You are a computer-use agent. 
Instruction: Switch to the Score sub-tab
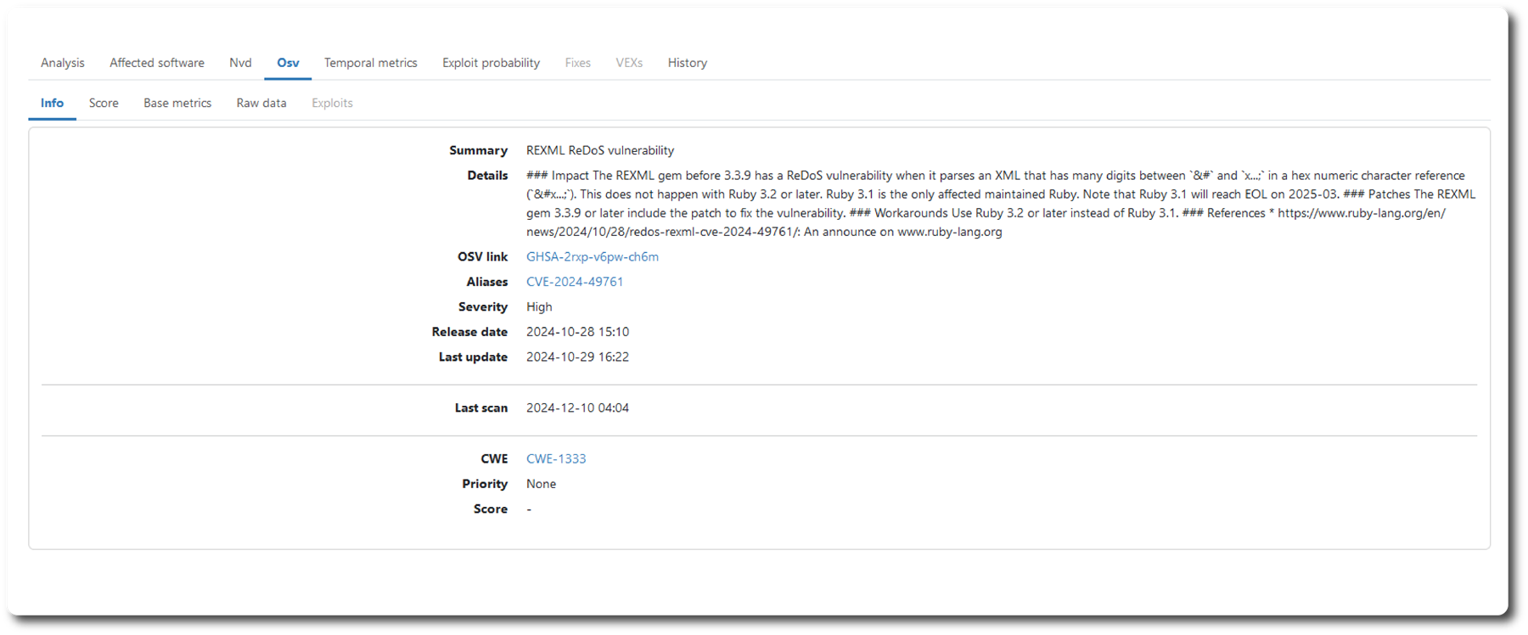click(x=104, y=103)
